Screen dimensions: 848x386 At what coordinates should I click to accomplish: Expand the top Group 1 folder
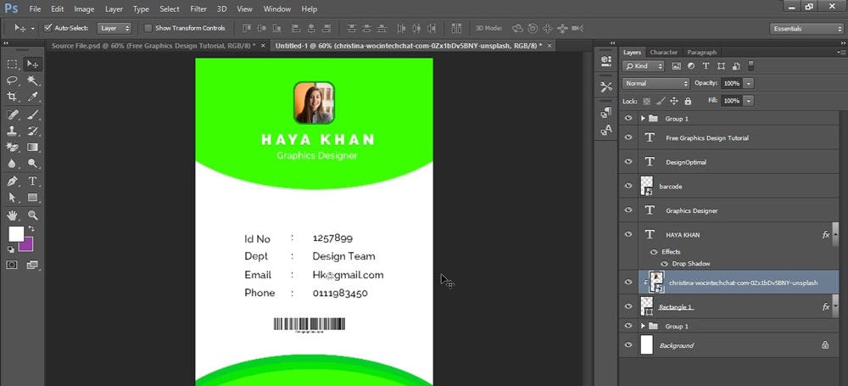point(644,119)
